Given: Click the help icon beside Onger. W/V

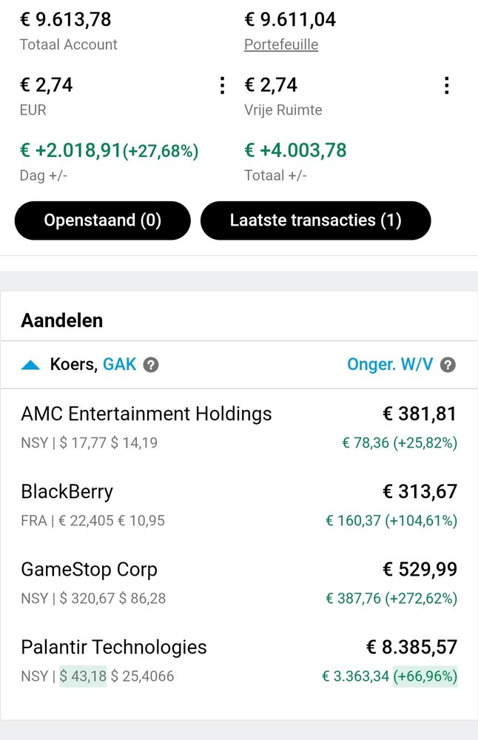Looking at the screenshot, I should tap(448, 365).
